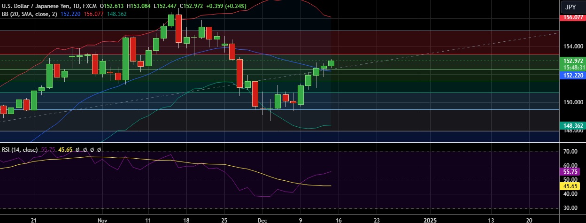
Task: Click the Nov label on time axis
Action: point(103,219)
